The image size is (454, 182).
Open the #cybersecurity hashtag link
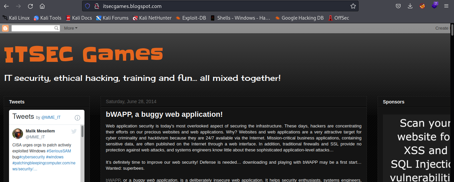[x=32, y=157]
